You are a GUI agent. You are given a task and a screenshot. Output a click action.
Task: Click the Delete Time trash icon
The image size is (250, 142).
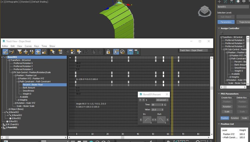(60, 52)
